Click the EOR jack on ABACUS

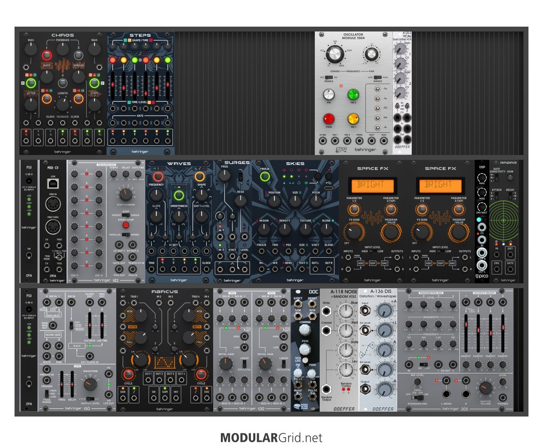(x=123, y=398)
